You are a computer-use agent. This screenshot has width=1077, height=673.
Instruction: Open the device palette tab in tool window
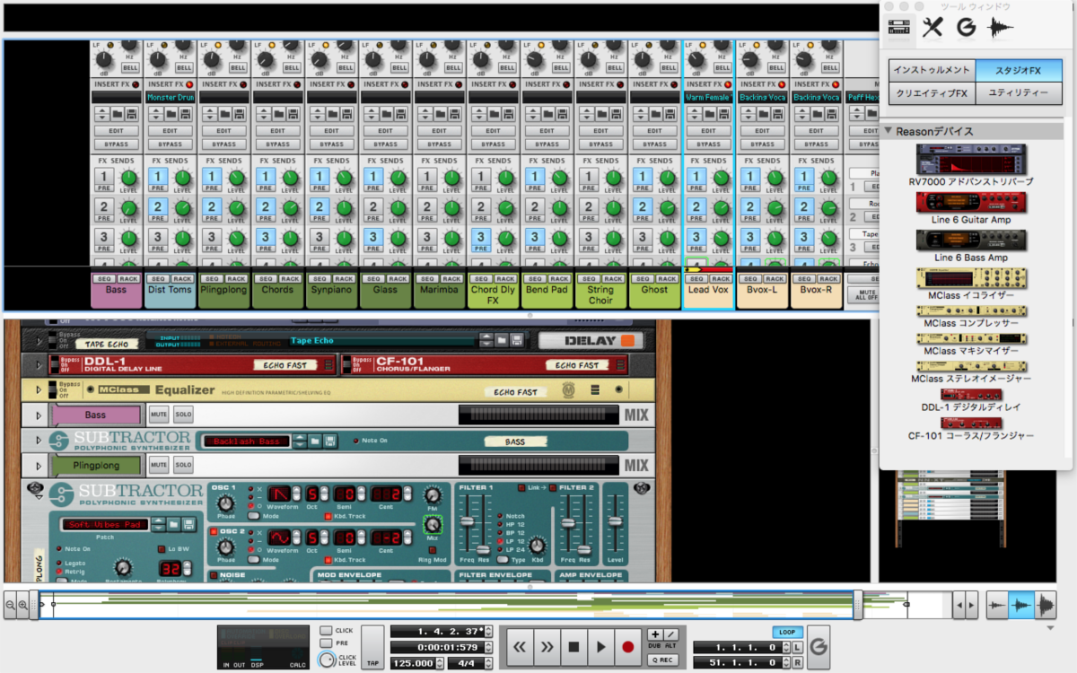point(899,28)
